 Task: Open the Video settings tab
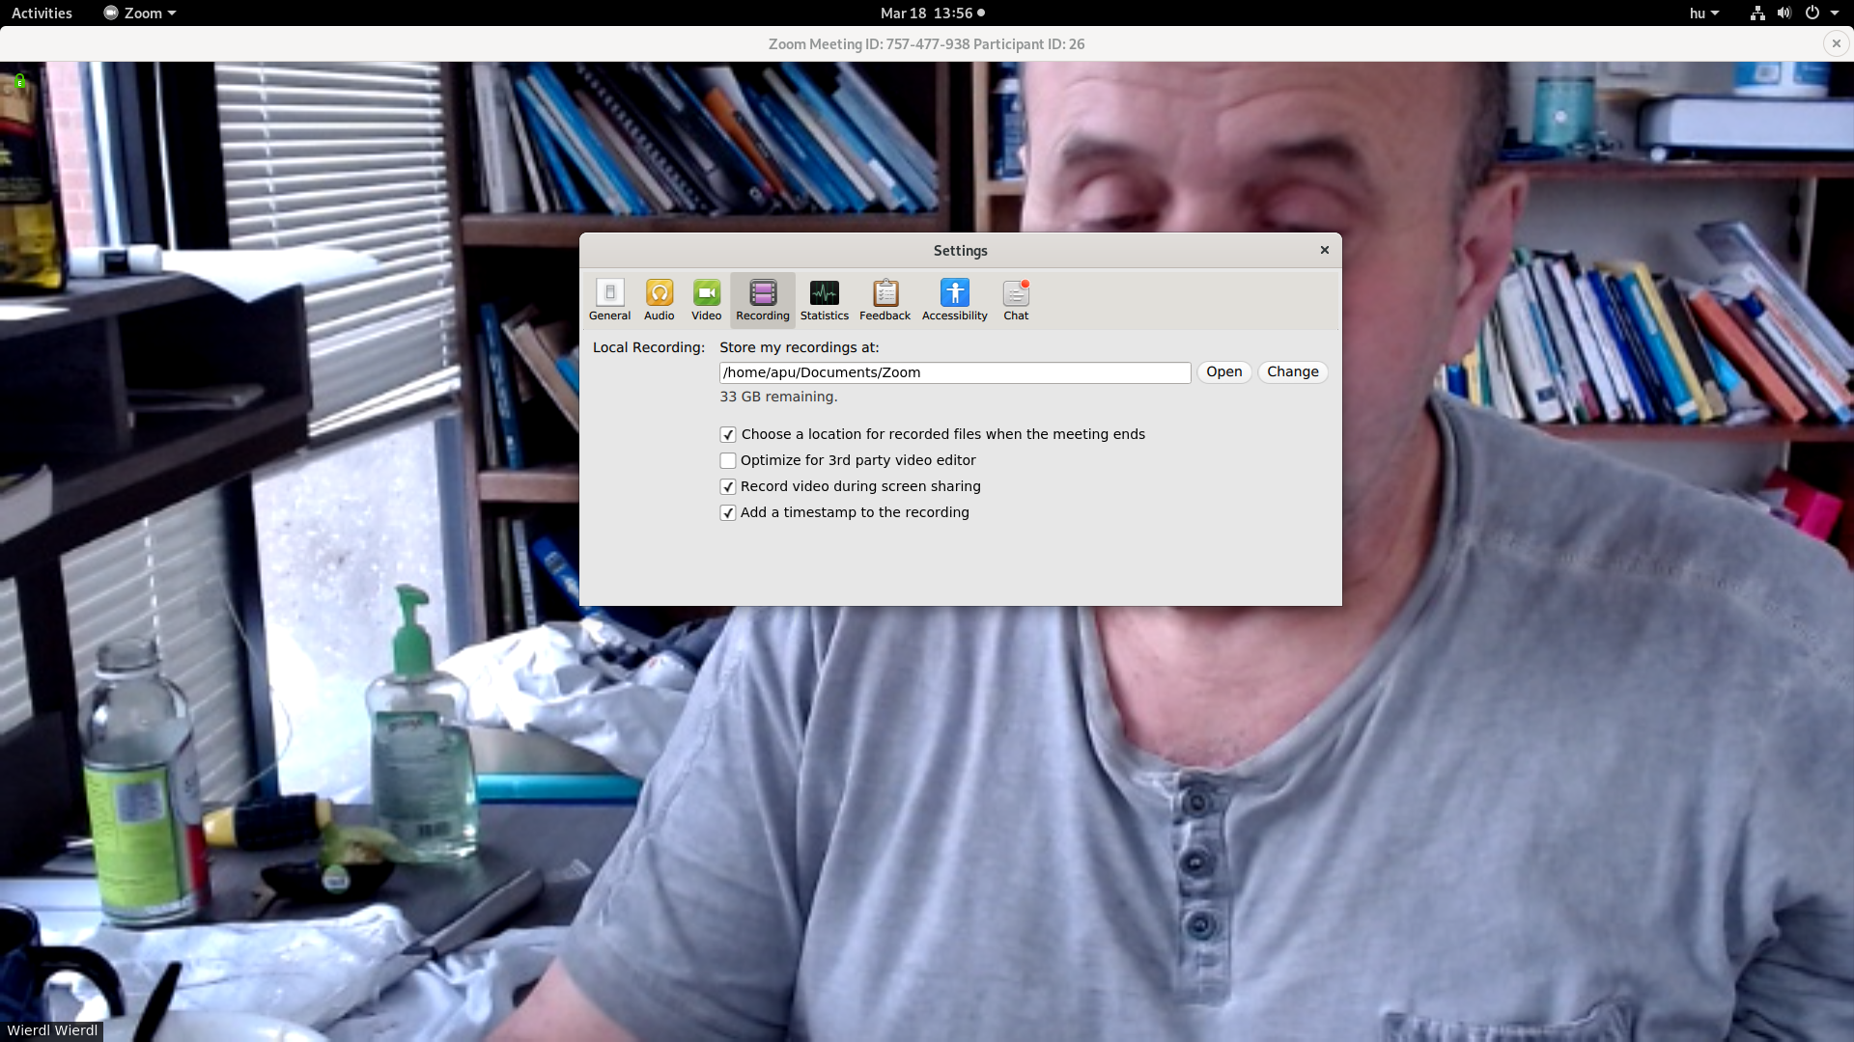pyautogui.click(x=706, y=300)
